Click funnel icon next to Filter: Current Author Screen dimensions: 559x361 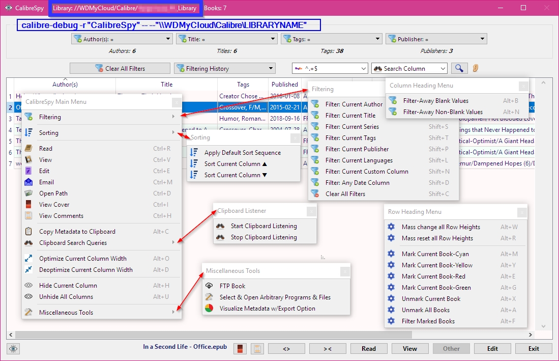point(315,104)
